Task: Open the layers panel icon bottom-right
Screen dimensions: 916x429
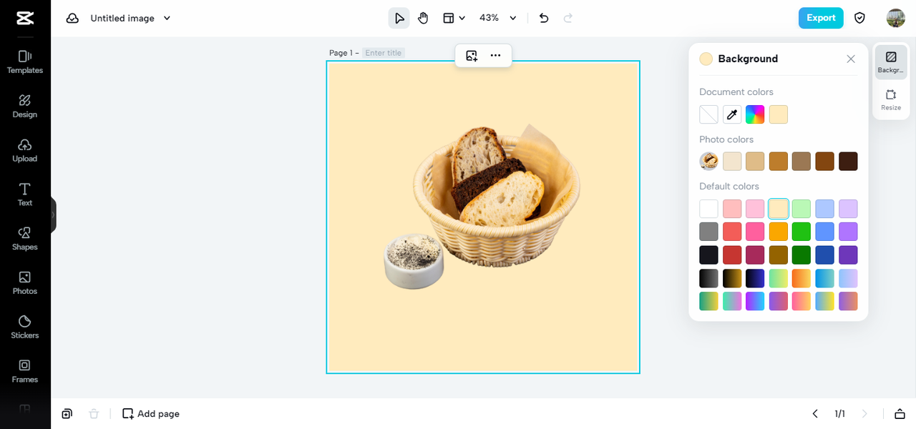Action: point(900,414)
